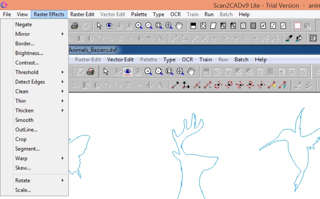Click the adaptive threshold A icon
This screenshot has height=199, width=320.
233,26
